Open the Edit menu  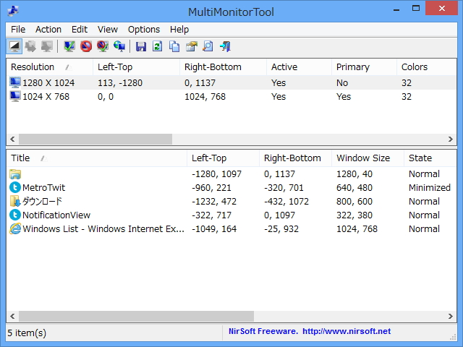(80, 30)
